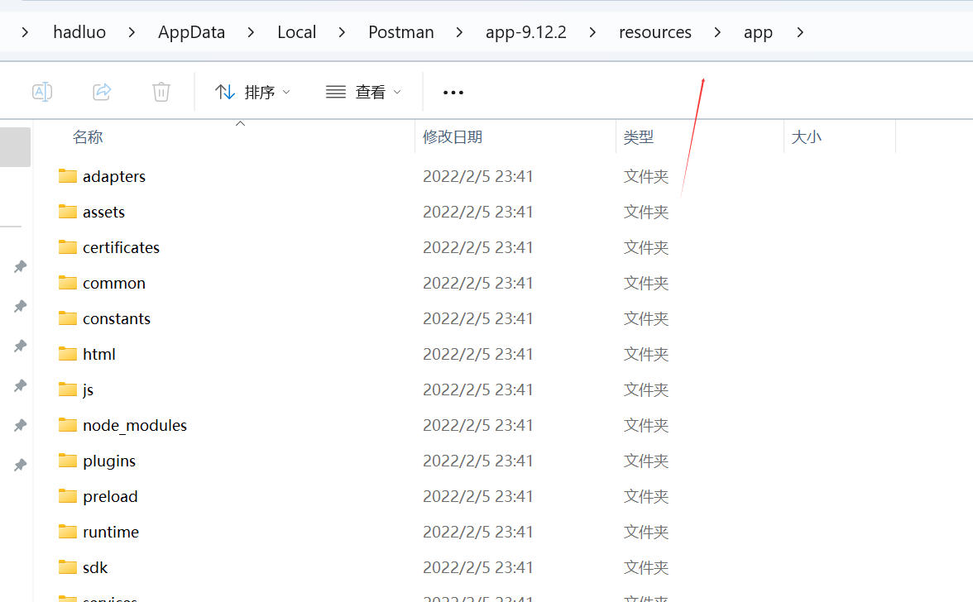Go to Local in breadcrumb path
Viewport: 973px width, 602px height.
coord(296,32)
